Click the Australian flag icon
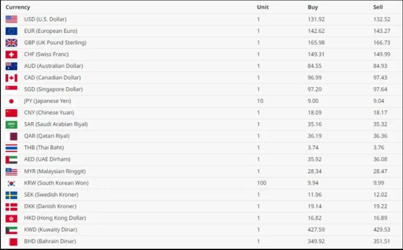The width and height of the screenshot is (403, 250). (x=11, y=66)
